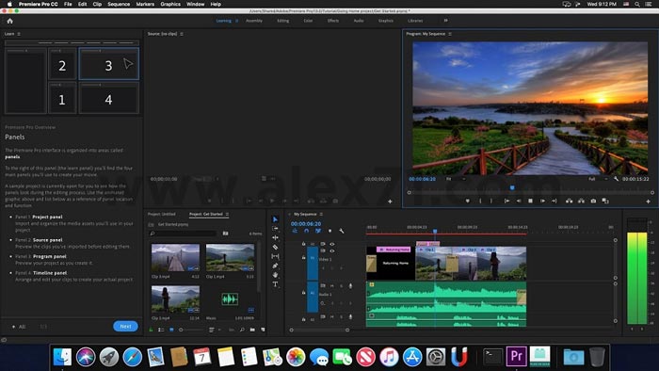This screenshot has height=371, width=659.
Task: Switch to the Color workspace
Action: tap(308, 21)
